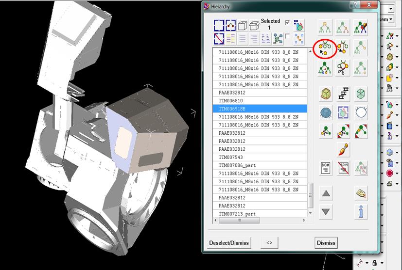Click the yellow tag label icon
The image size is (402, 270).
point(361,193)
